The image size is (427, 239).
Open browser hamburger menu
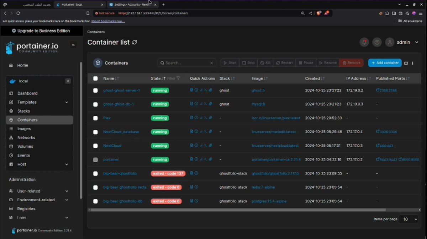click(x=420, y=13)
